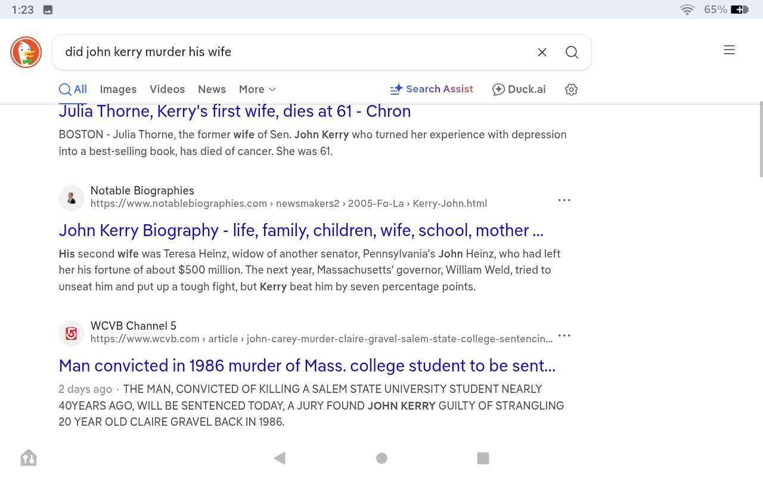This screenshot has height=477, width=763.
Task: Switch to the Images tab
Action: pyautogui.click(x=118, y=89)
